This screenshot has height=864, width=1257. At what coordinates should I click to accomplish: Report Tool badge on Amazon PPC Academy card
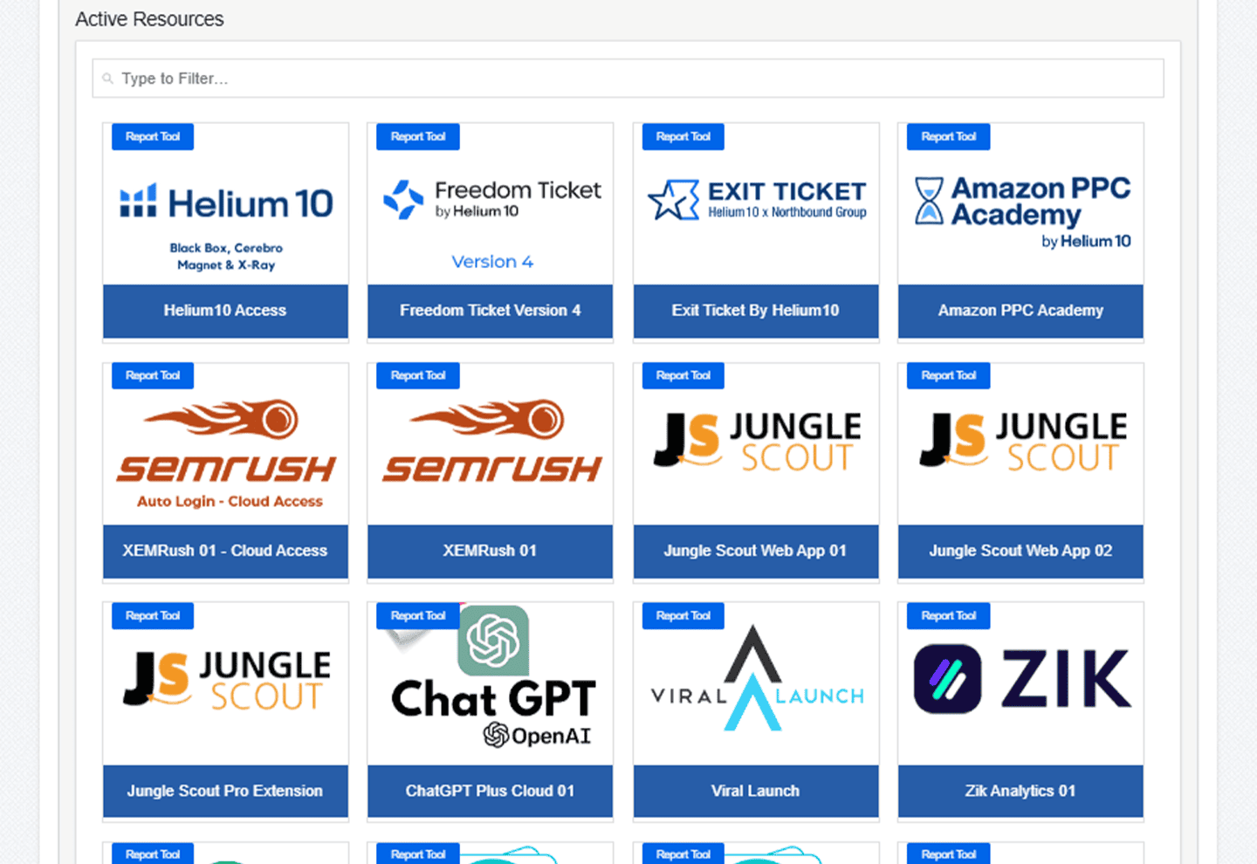click(949, 137)
